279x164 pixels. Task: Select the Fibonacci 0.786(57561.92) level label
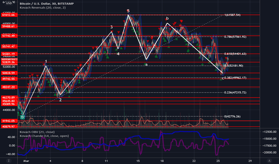pyautogui.click(x=235, y=37)
